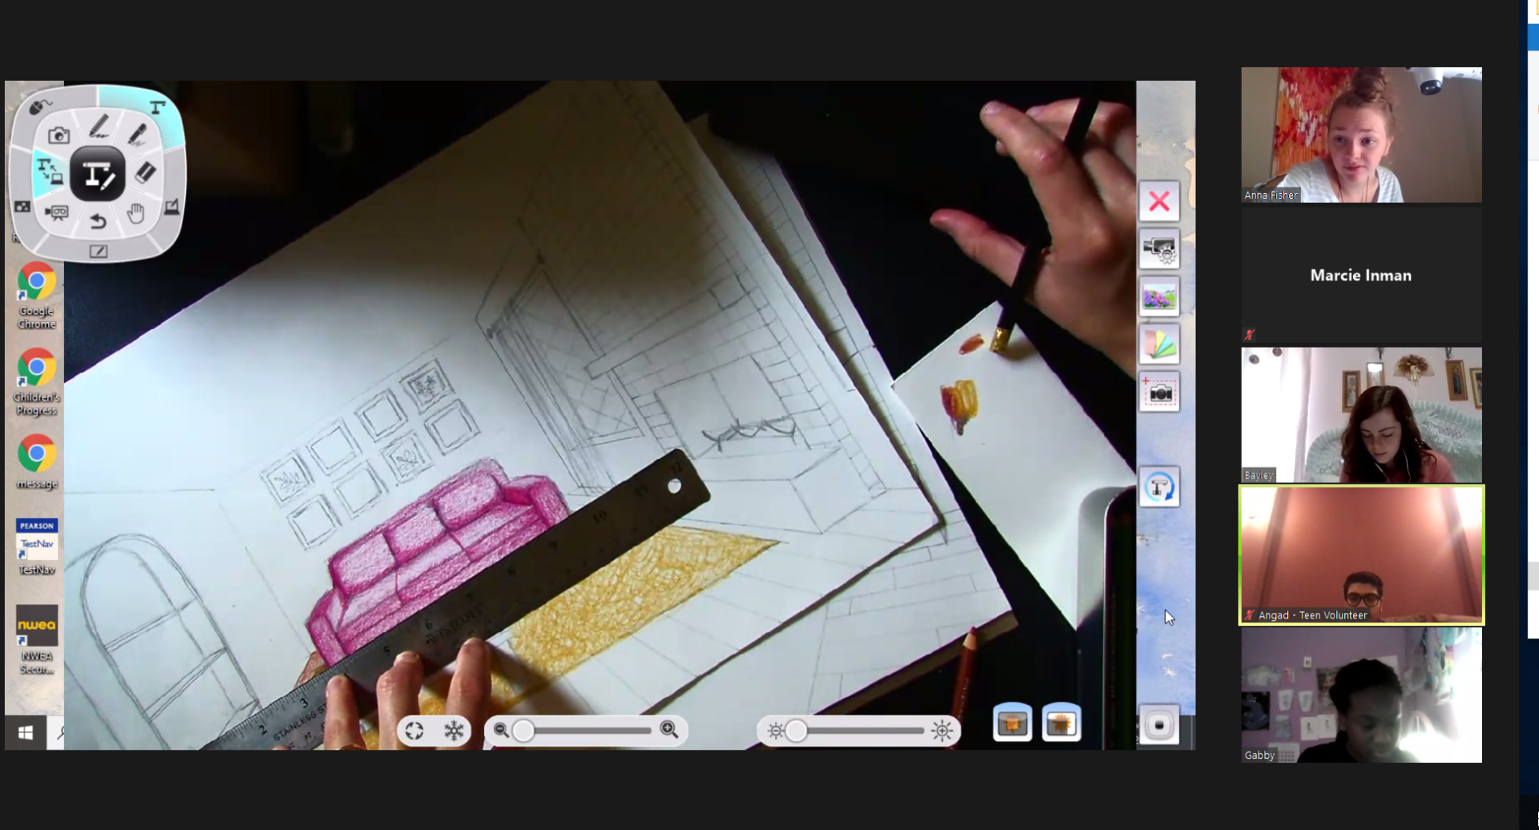This screenshot has width=1539, height=830.
Task: Click the brightness slider handle
Action: 796,731
